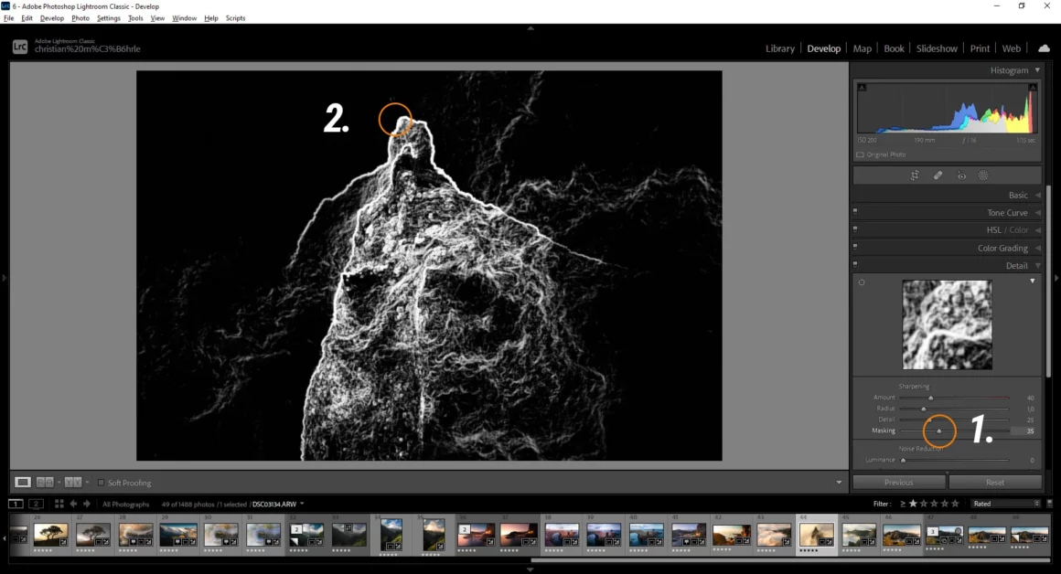The height and width of the screenshot is (574, 1061).
Task: Toggle the Color Grading panel switch
Action: [x=855, y=249]
